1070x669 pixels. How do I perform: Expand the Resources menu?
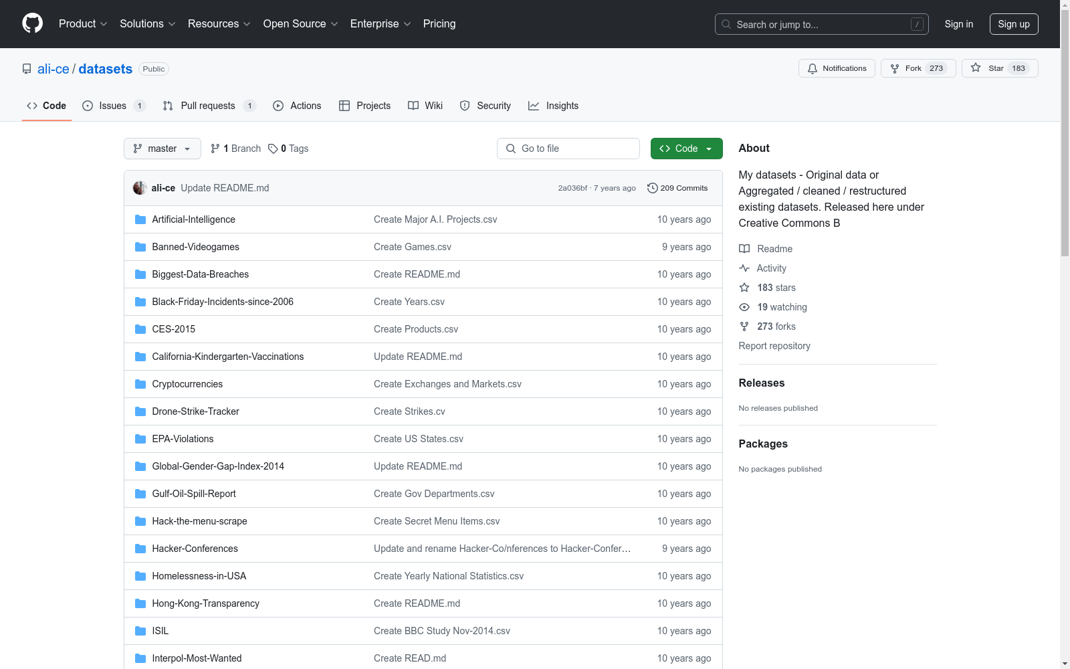tap(219, 24)
